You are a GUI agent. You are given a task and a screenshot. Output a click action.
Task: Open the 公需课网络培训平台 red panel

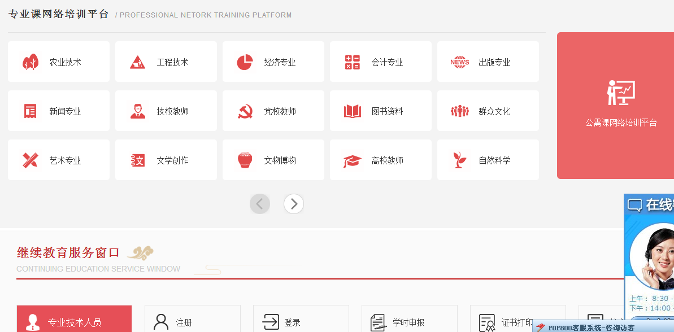(x=615, y=106)
